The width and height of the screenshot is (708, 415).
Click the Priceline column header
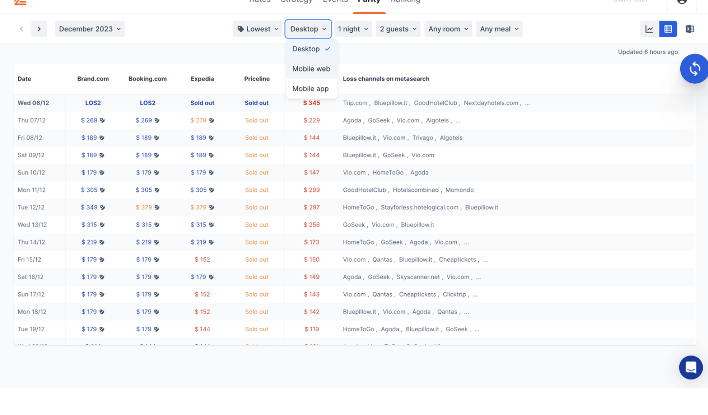257,79
